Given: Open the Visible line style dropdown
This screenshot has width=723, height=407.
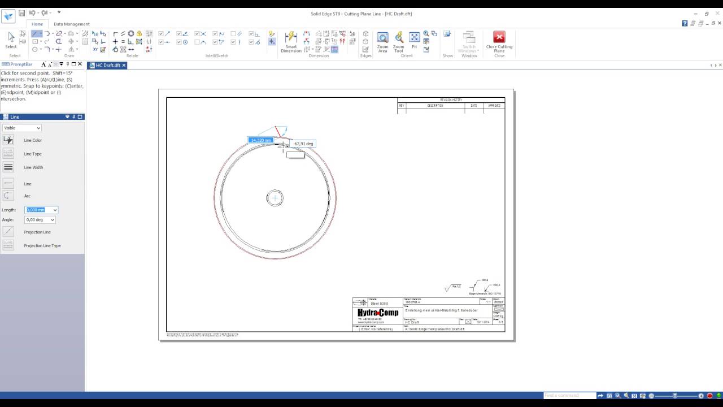Looking at the screenshot, I should point(22,128).
